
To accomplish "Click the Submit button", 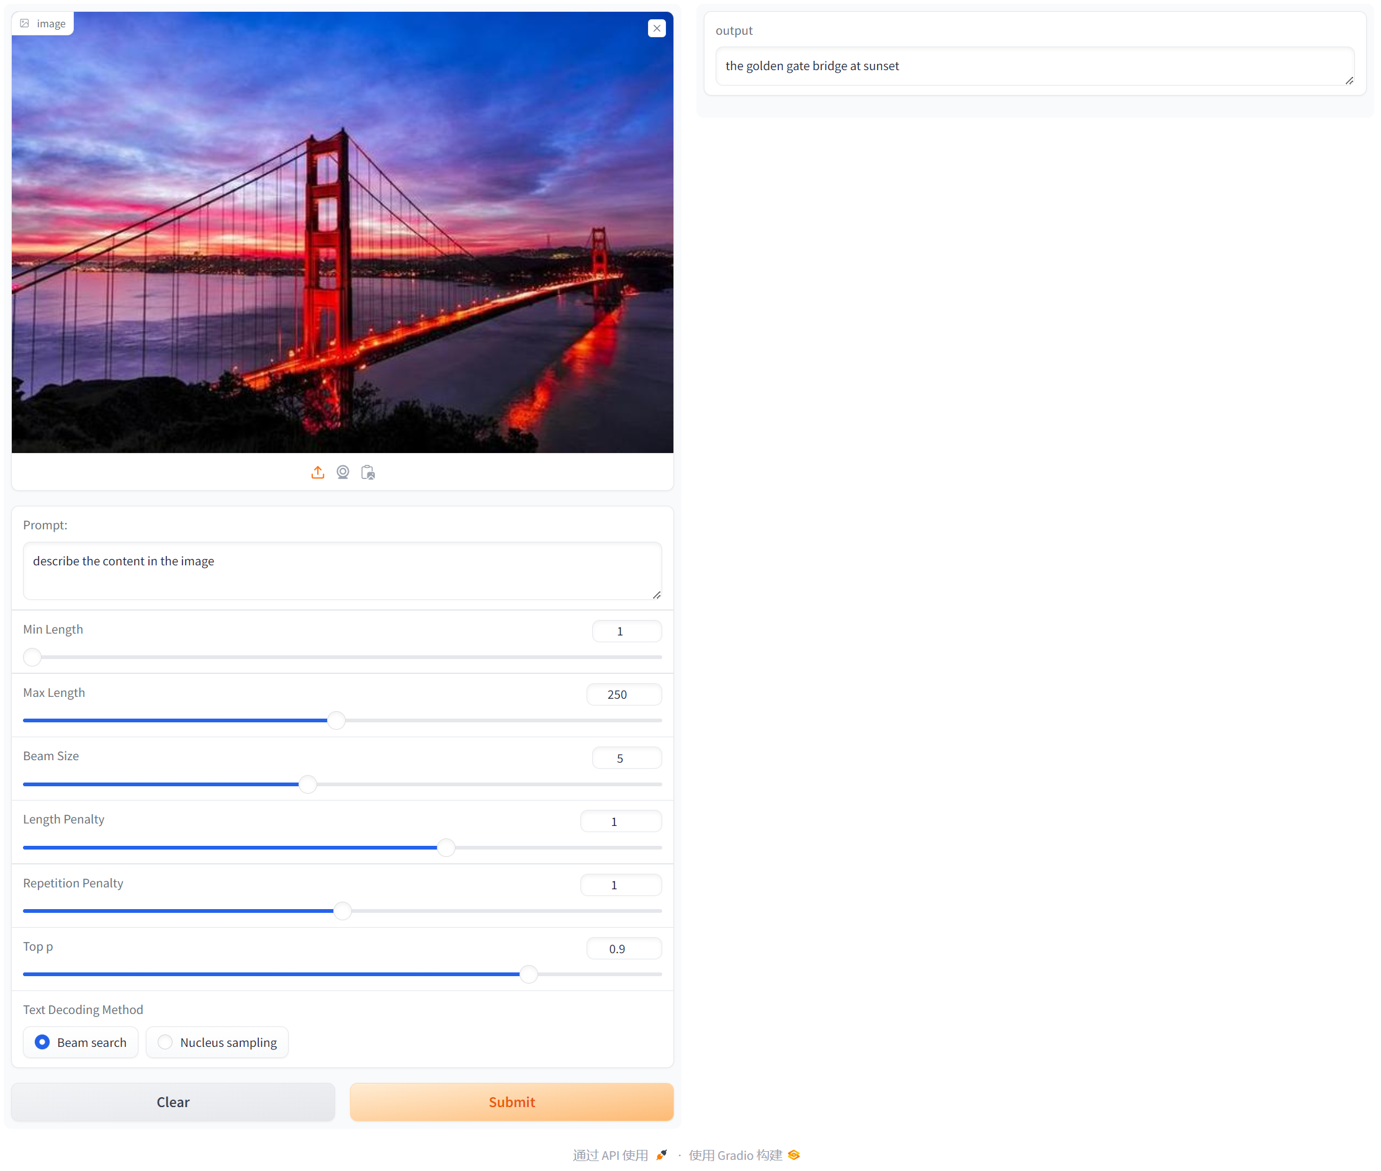I will (511, 1102).
